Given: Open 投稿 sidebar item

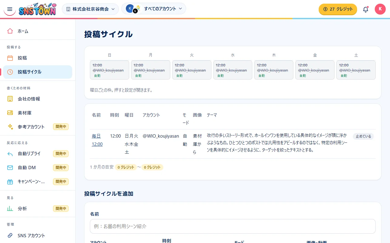Looking at the screenshot, I should tap(38, 58).
